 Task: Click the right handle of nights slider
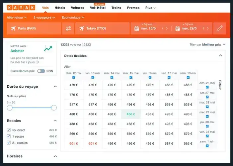pos(54,108)
